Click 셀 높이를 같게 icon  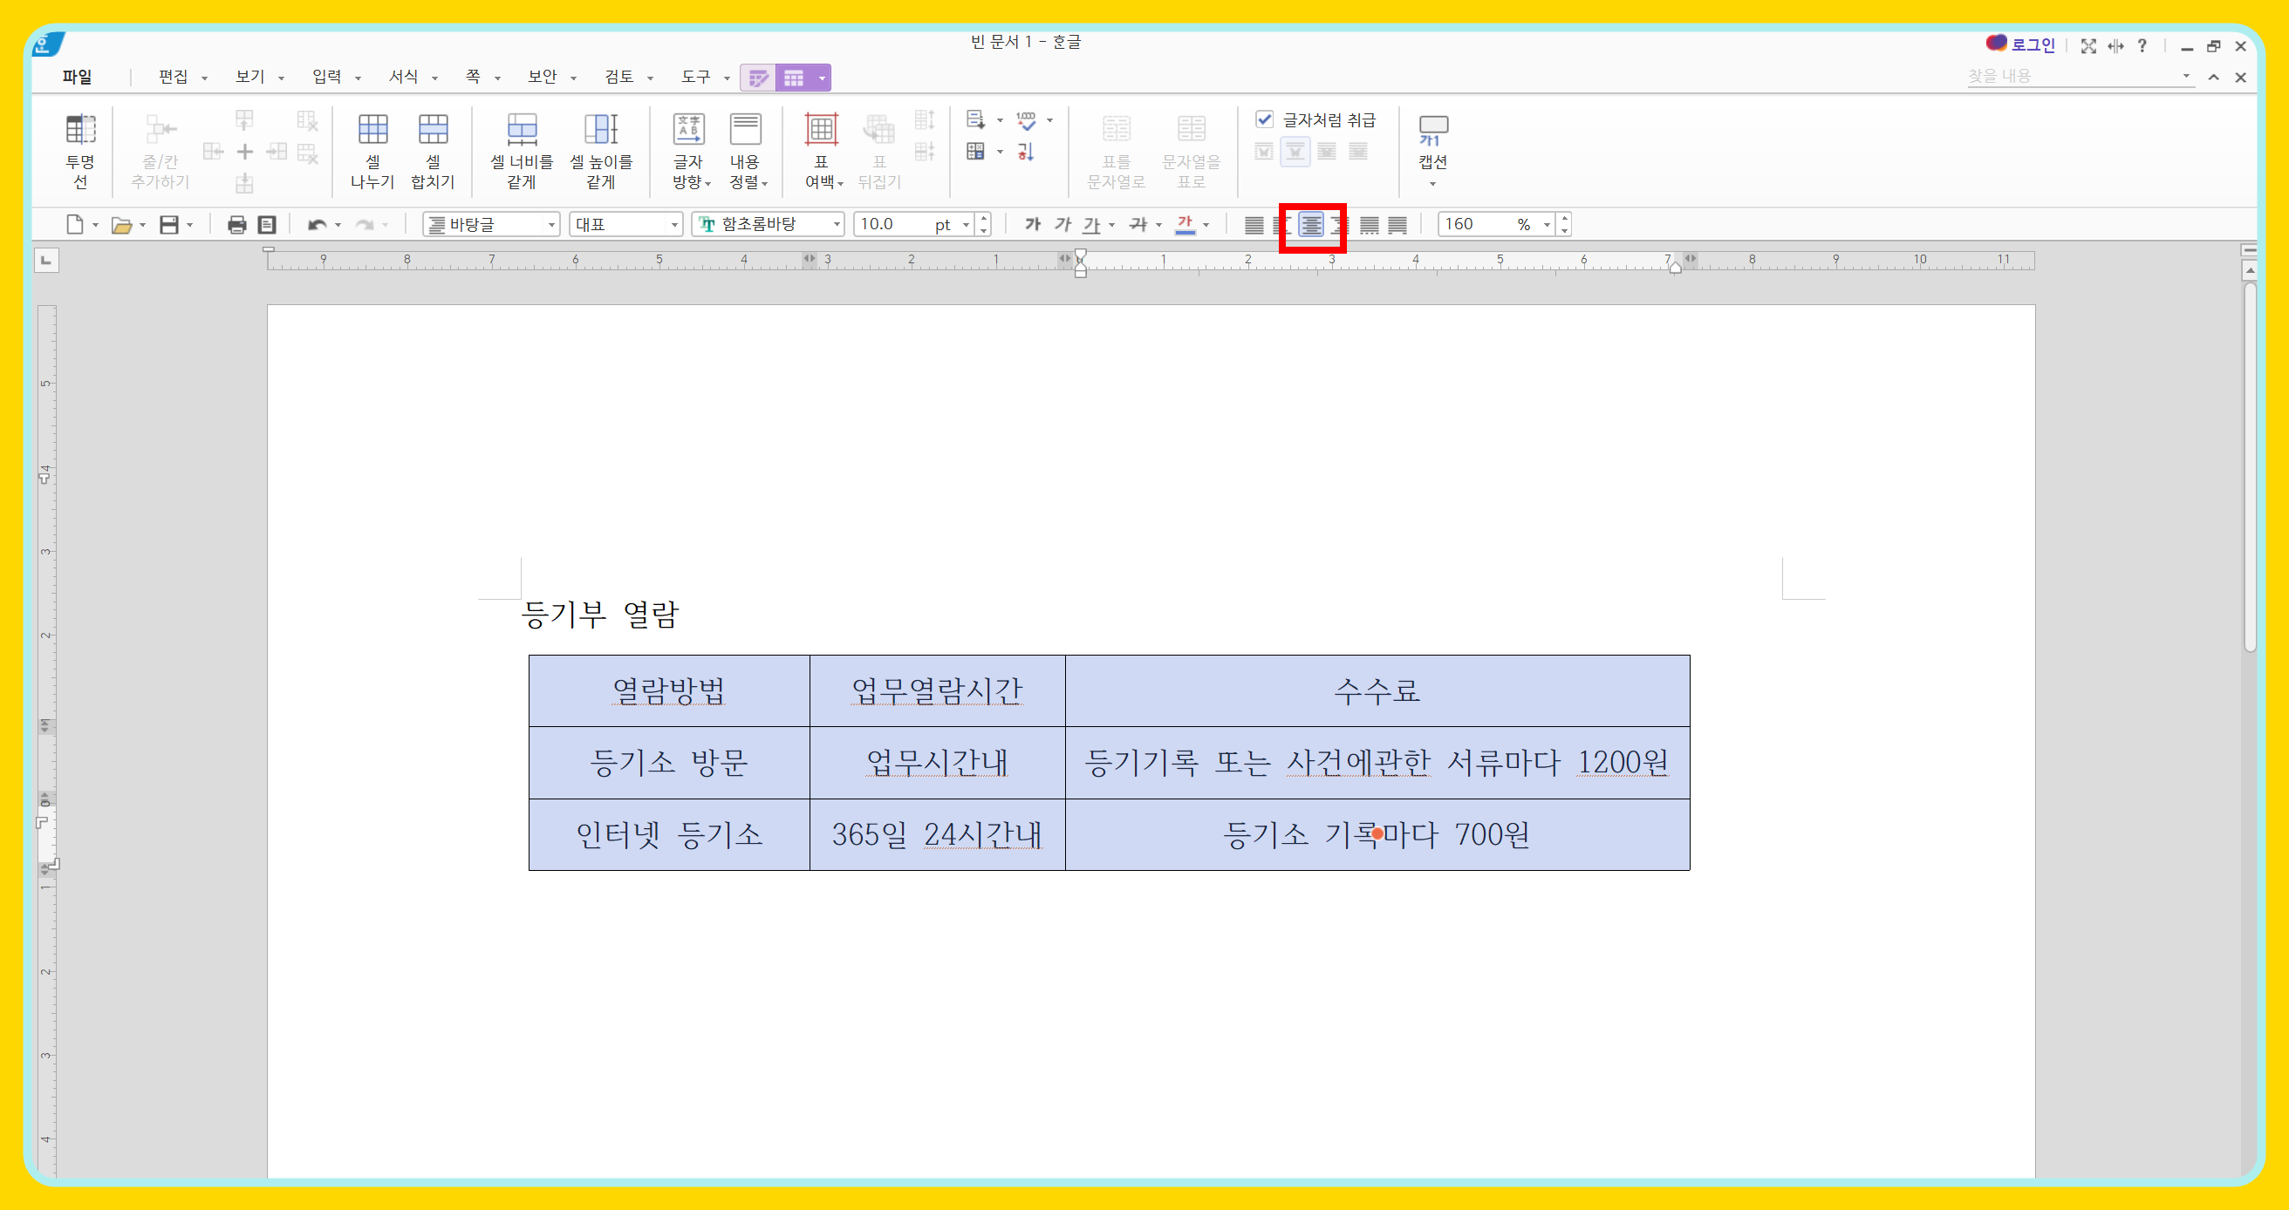click(x=601, y=131)
